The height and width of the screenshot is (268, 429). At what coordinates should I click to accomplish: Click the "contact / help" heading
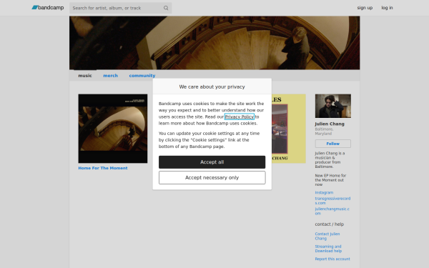click(x=330, y=224)
